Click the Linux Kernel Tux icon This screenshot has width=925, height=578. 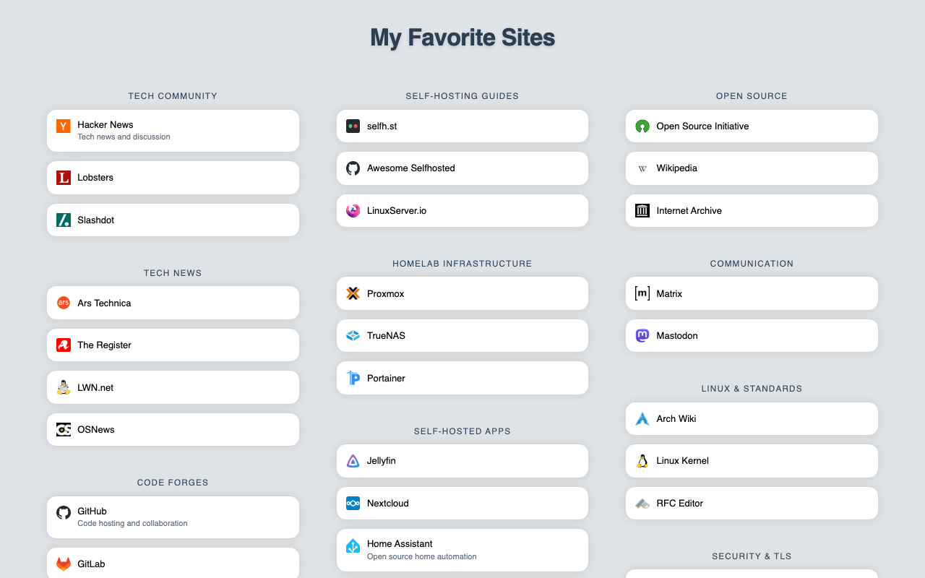(x=642, y=461)
